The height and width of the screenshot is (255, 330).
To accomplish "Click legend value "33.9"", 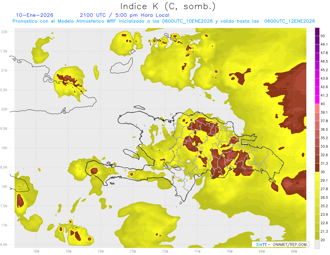I will (324, 147).
